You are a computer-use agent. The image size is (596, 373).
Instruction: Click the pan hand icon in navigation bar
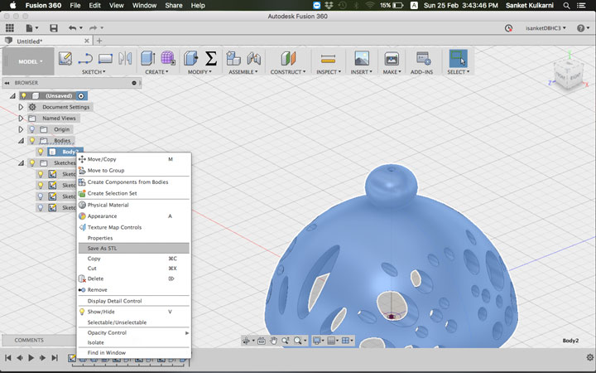point(273,341)
